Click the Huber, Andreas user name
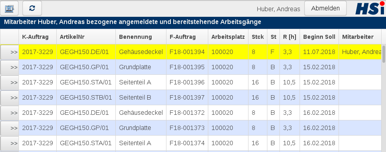This screenshot has width=386, height=152. click(278, 9)
